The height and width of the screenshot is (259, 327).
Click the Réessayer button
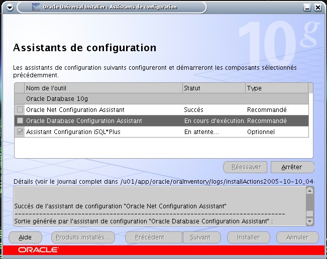point(245,167)
